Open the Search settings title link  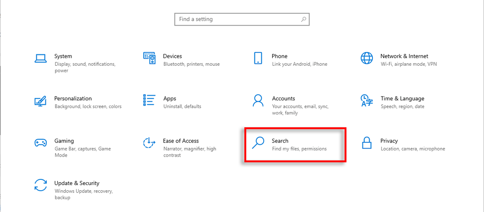point(280,141)
